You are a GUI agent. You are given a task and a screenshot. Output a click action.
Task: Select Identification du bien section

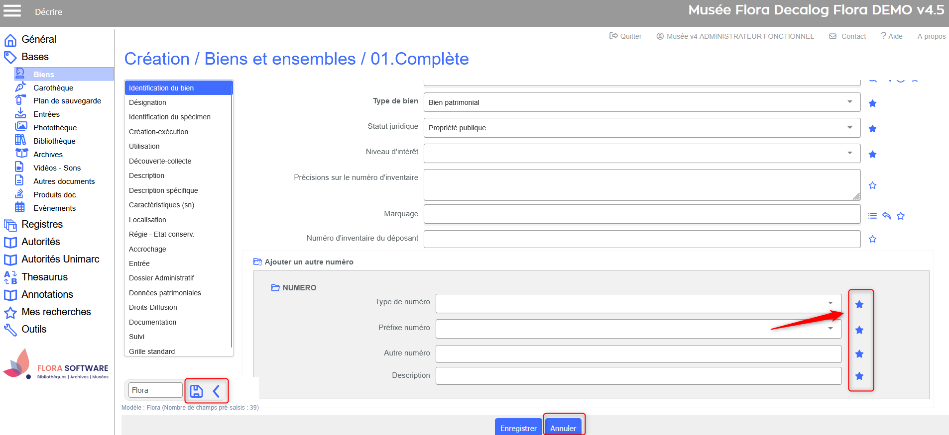[x=179, y=88]
